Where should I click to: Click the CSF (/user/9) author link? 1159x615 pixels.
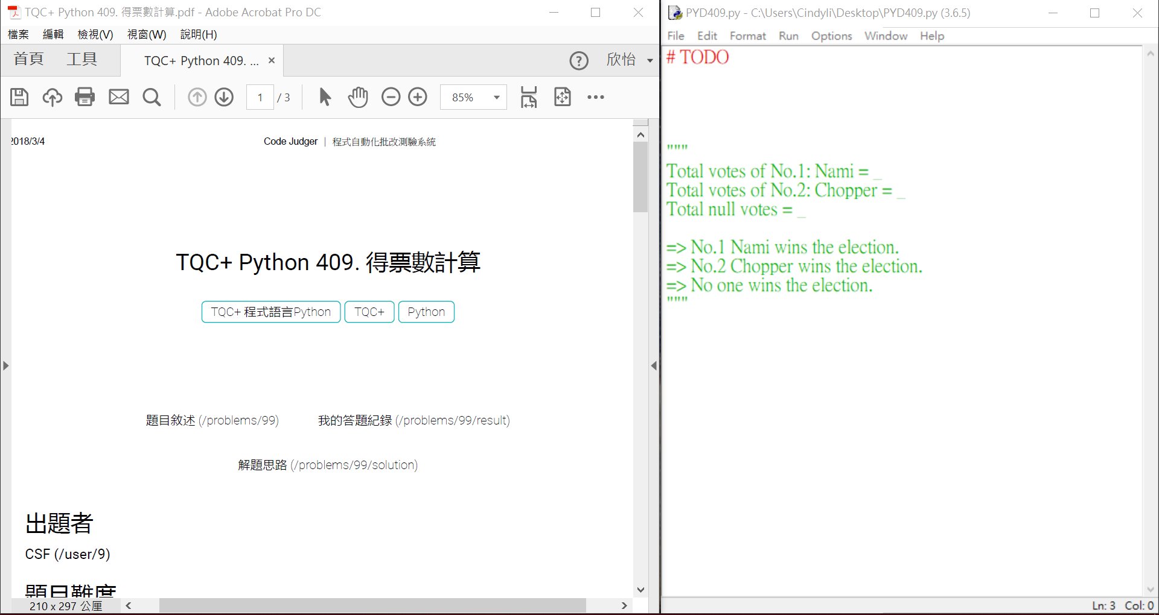point(68,554)
